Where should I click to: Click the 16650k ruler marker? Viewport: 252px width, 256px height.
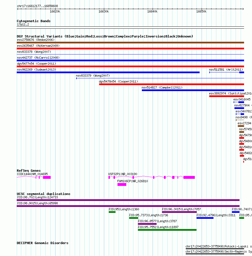201,12
